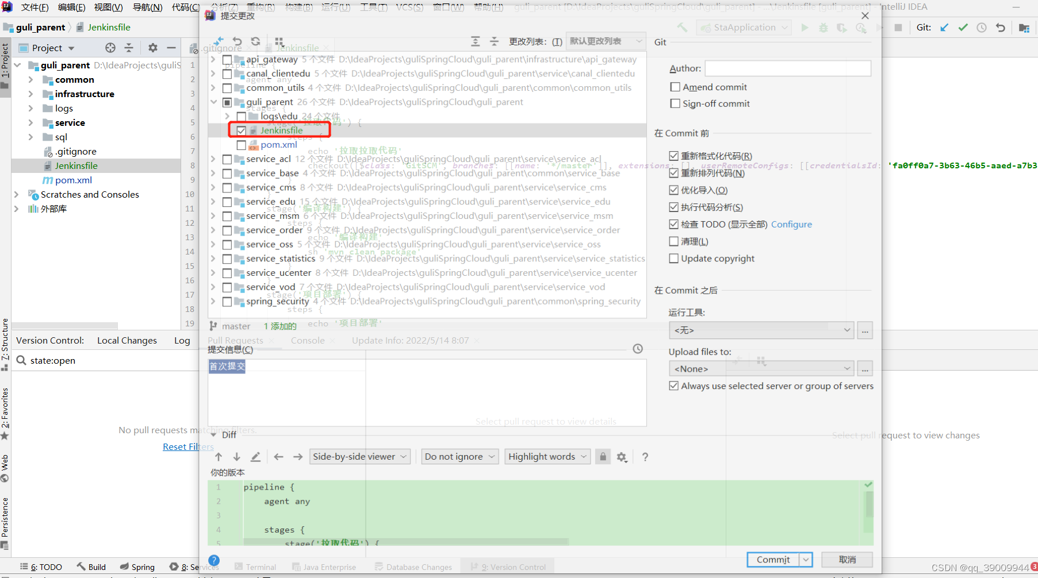
Task: Open the 视图(V) menu
Action: point(108,7)
